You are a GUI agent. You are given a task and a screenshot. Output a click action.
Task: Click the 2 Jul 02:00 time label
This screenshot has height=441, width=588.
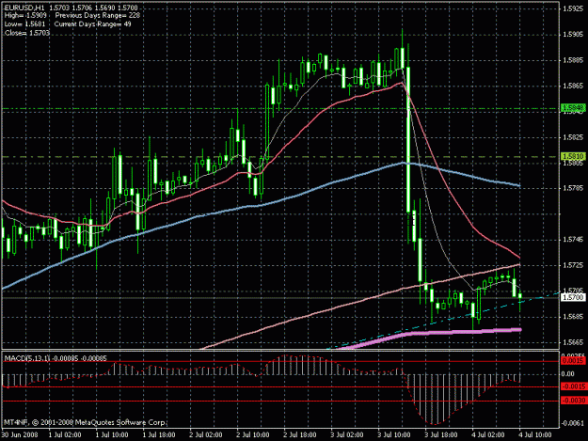click(x=206, y=434)
